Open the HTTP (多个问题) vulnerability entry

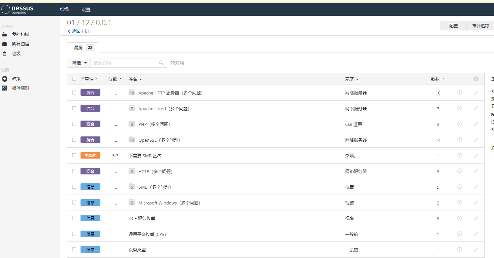coord(155,171)
